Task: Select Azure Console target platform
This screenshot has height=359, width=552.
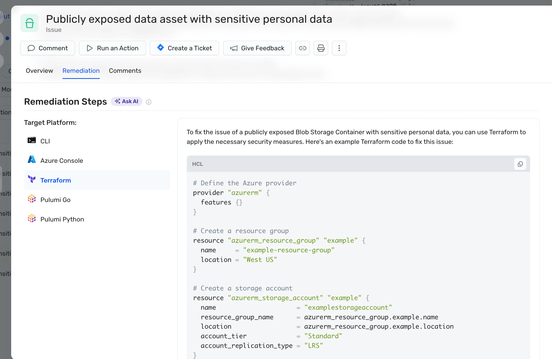Action: (x=97, y=161)
